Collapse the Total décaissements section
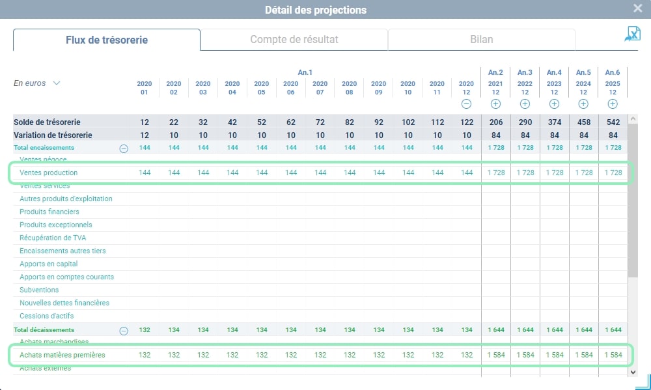Image resolution: width=651 pixels, height=390 pixels. tap(124, 331)
